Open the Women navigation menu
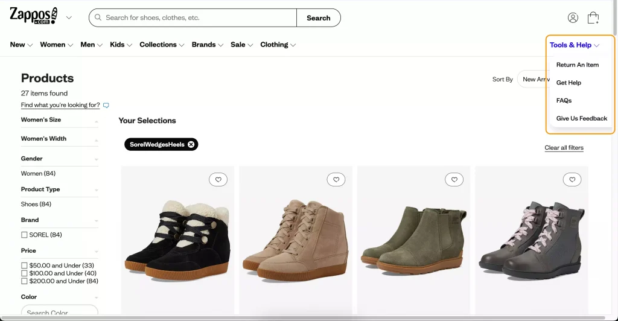Viewport: 618px width, 321px height. click(56, 45)
